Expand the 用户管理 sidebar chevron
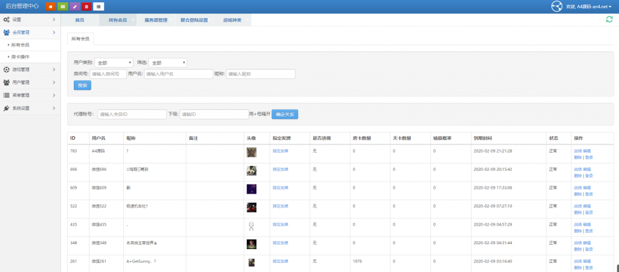The width and height of the screenshot is (619, 272). pos(54,83)
